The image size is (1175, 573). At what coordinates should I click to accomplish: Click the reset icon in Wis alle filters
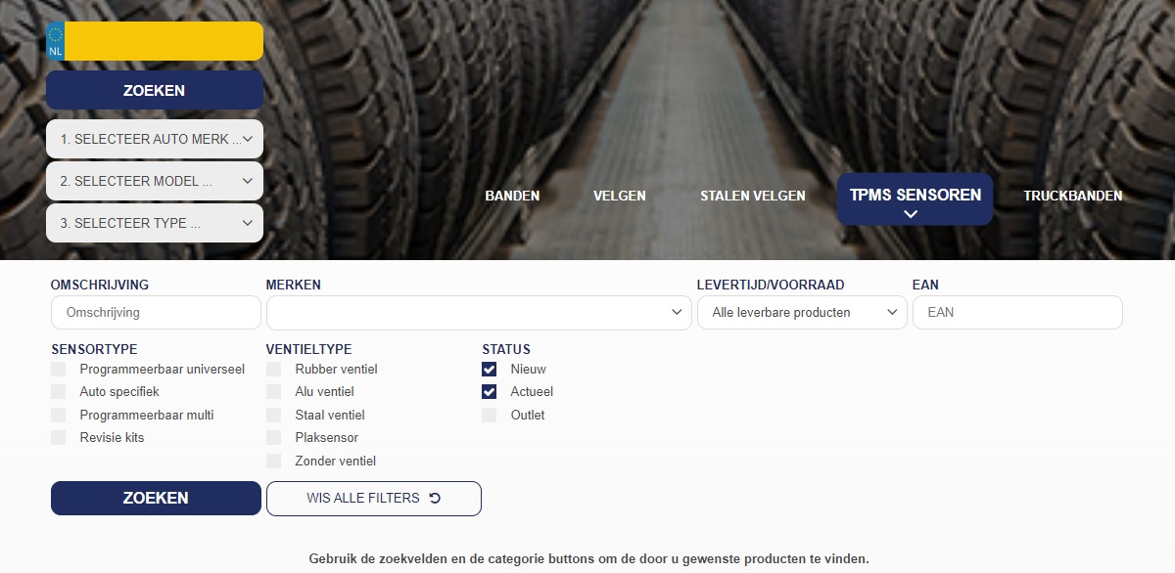pyautogui.click(x=436, y=498)
